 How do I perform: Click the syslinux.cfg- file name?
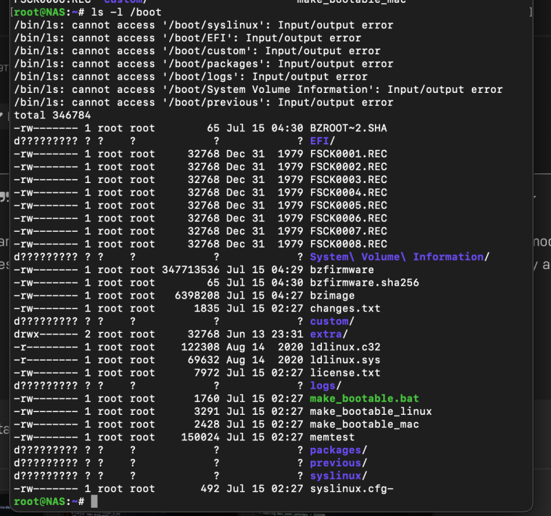coord(352,489)
